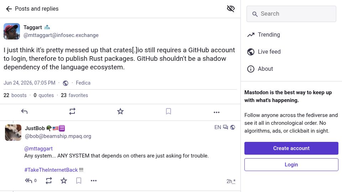Open Taggart's display name link
The height and width of the screenshot is (192, 342).
coord(33,27)
